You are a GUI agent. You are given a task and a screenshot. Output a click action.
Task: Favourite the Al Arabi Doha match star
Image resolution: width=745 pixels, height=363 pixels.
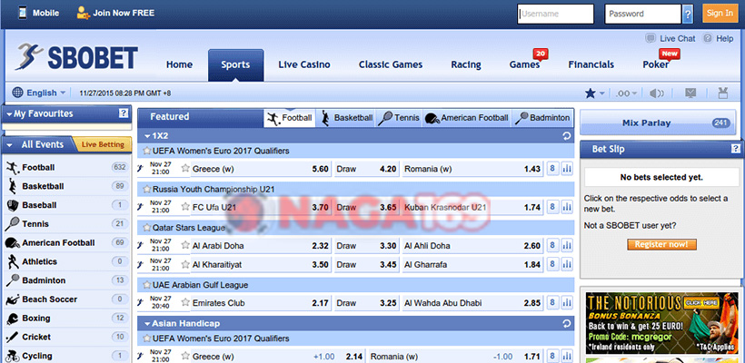click(185, 245)
